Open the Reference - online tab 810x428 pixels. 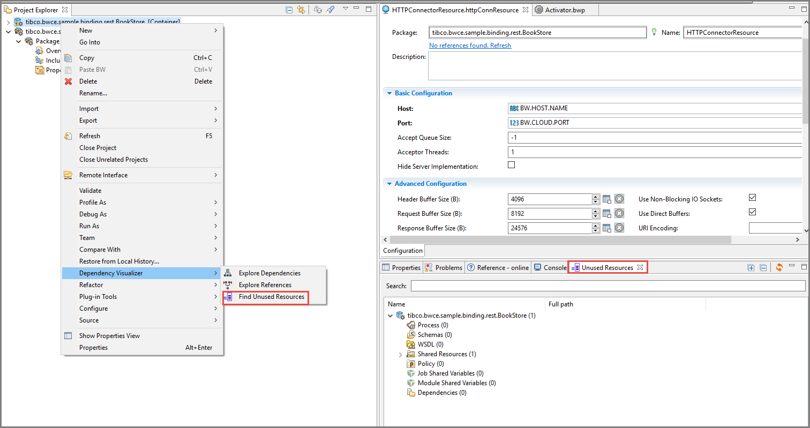pyautogui.click(x=498, y=267)
